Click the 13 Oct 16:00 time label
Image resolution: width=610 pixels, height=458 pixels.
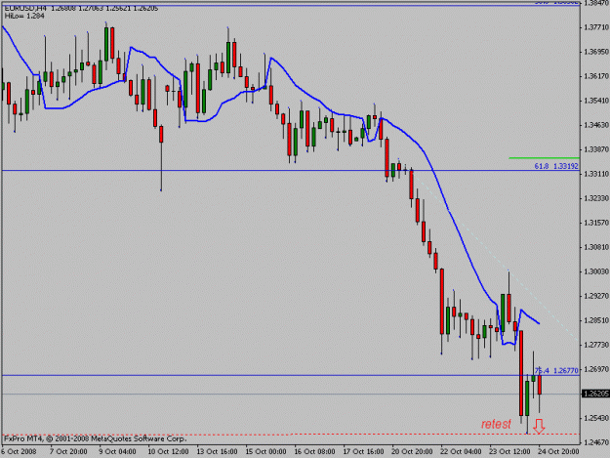(x=217, y=452)
